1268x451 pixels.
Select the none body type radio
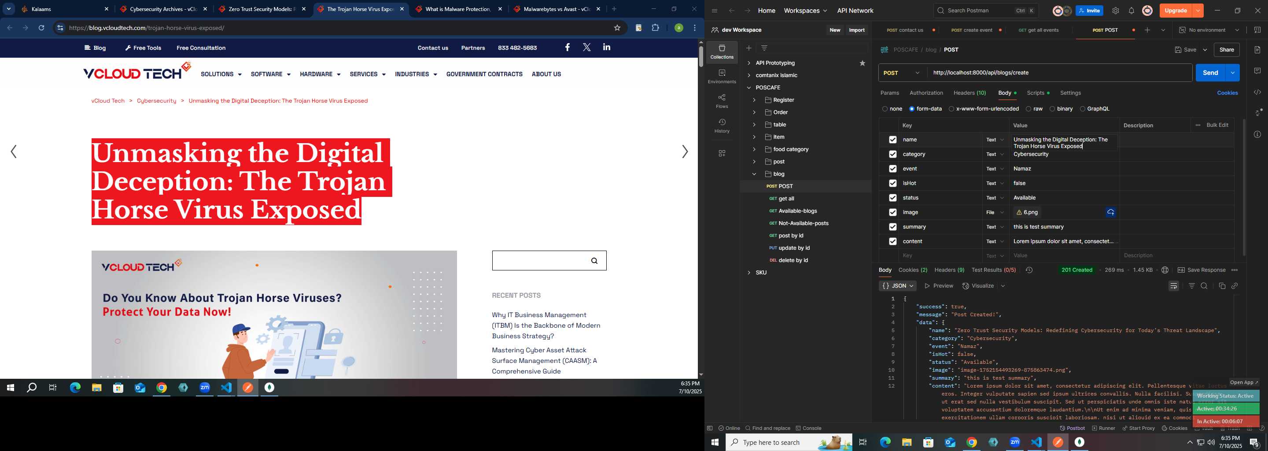885,109
